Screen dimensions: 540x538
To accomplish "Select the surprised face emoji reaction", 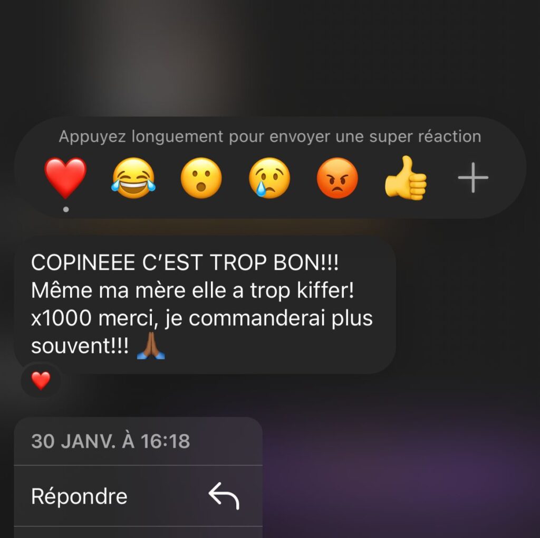I will point(201,178).
